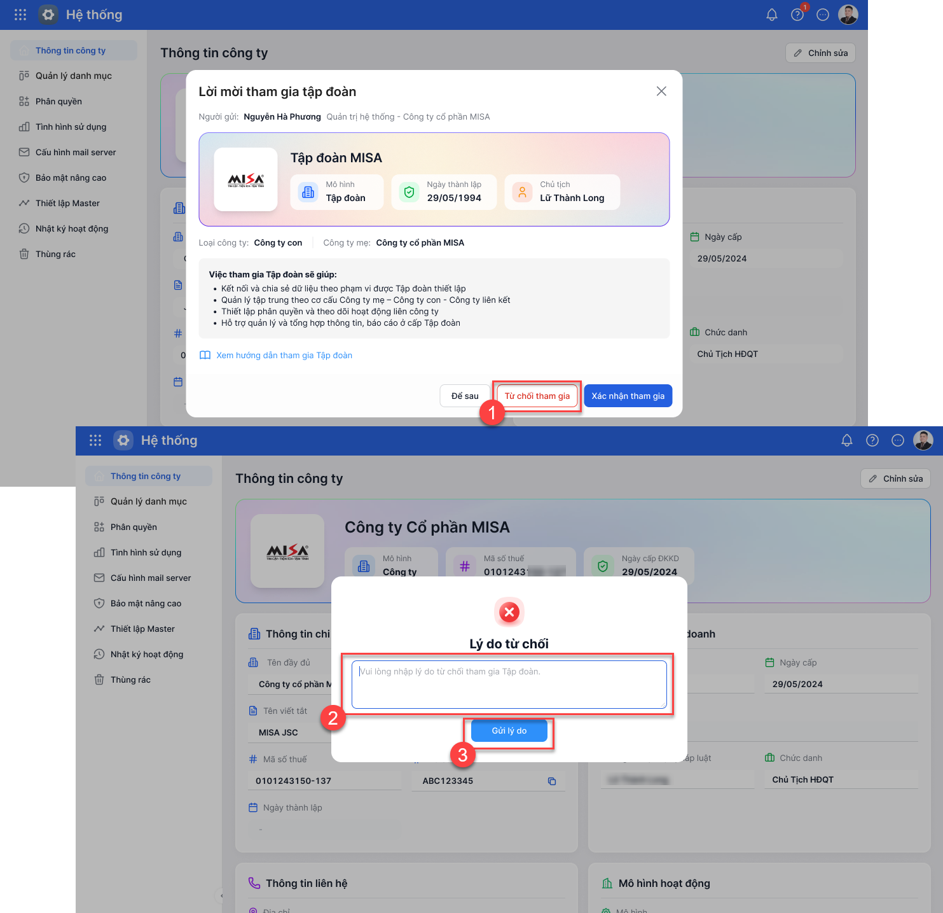Screen dimensions: 943x913
Task: Click the MISA logo in Công ty Cổ phần MISA banner
Action: coord(287,551)
